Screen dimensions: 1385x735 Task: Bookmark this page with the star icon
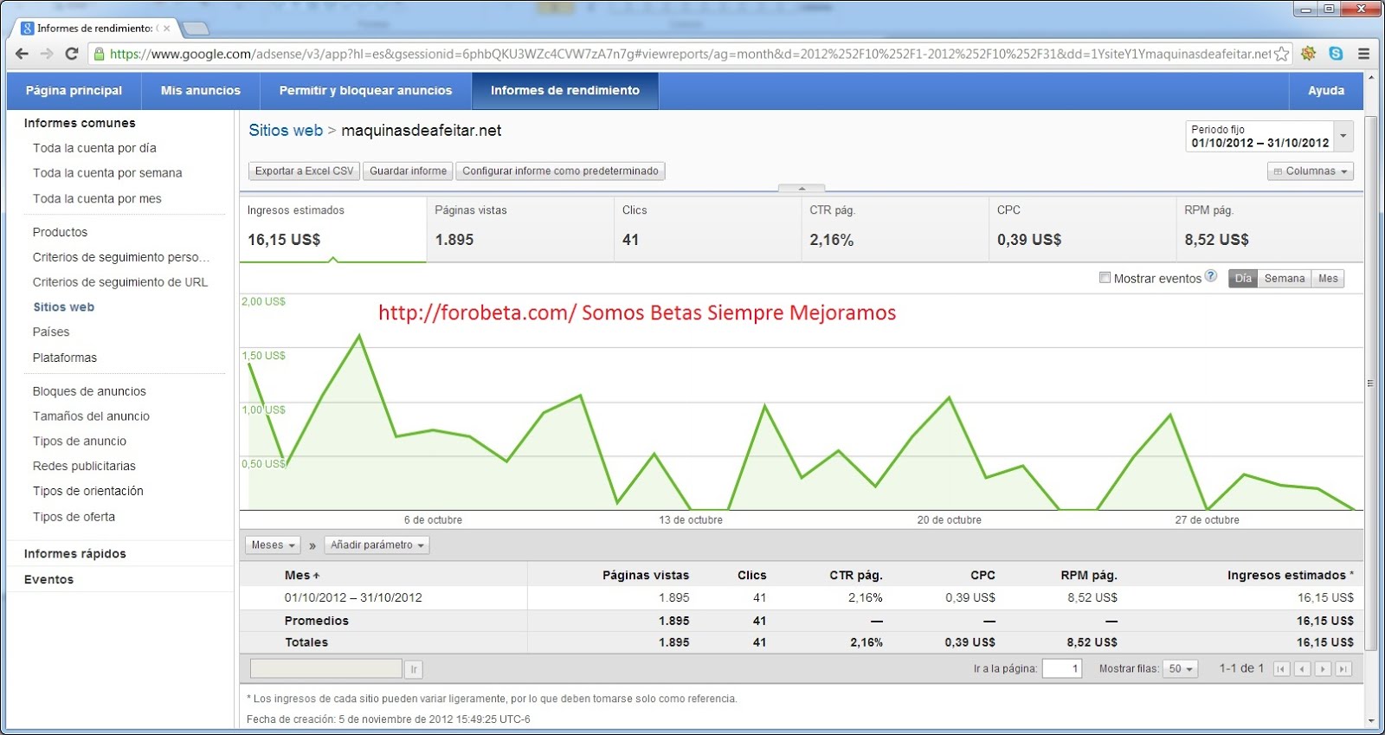pos(1281,54)
